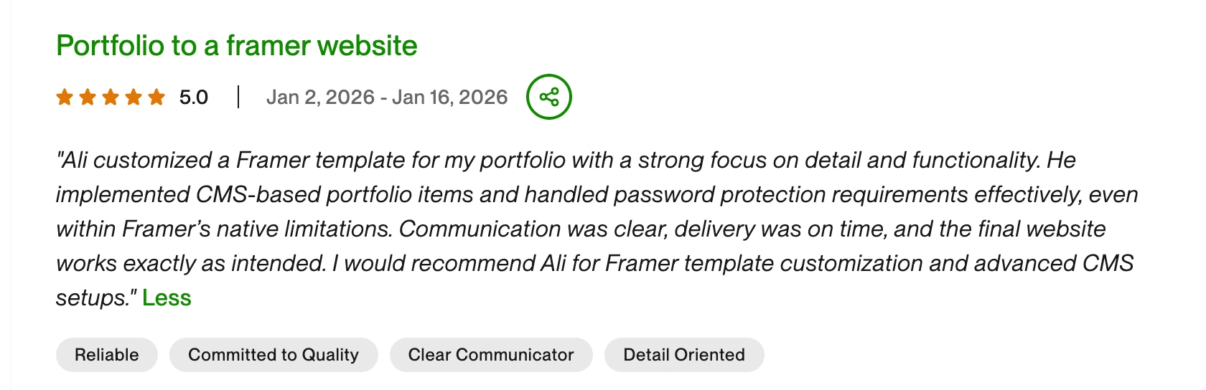Click the word "setups." ending the review
Image resolution: width=1206 pixels, height=390 pixels.
coord(95,298)
